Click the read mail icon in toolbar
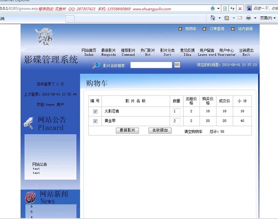The width and height of the screenshot is (278, 219). point(240,18)
